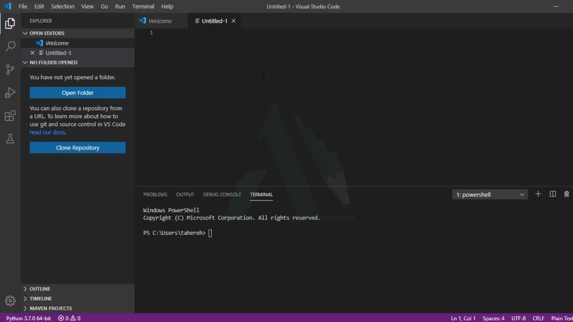Split the terminal panel
Image resolution: width=573 pixels, height=322 pixels.
pyautogui.click(x=552, y=194)
